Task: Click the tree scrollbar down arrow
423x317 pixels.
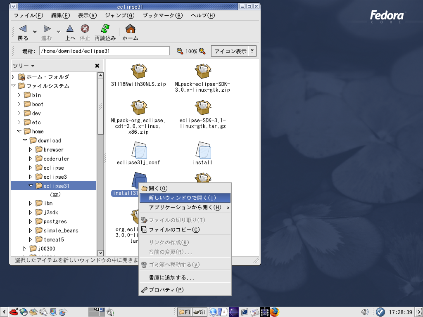Action: click(100, 253)
